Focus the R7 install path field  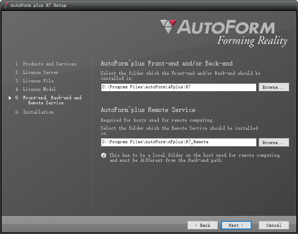pyautogui.click(x=179, y=87)
